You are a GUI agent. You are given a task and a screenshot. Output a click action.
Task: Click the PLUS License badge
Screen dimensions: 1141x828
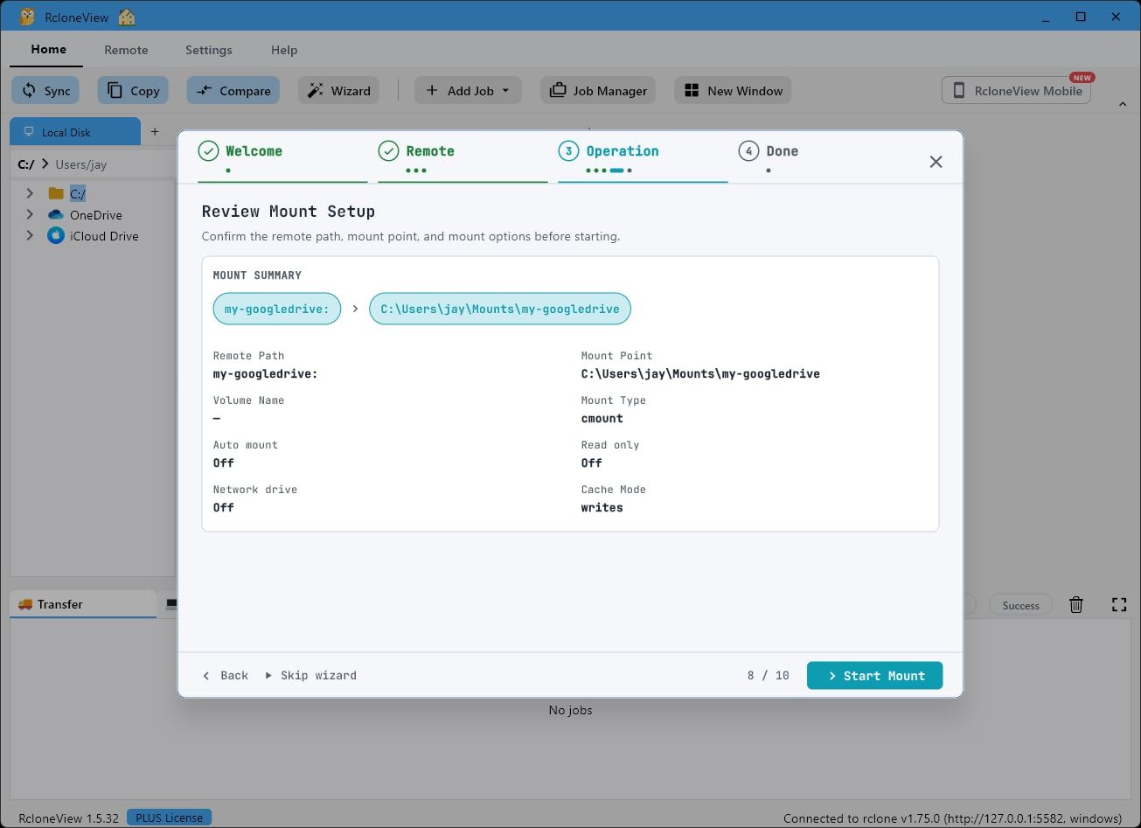[x=169, y=818]
